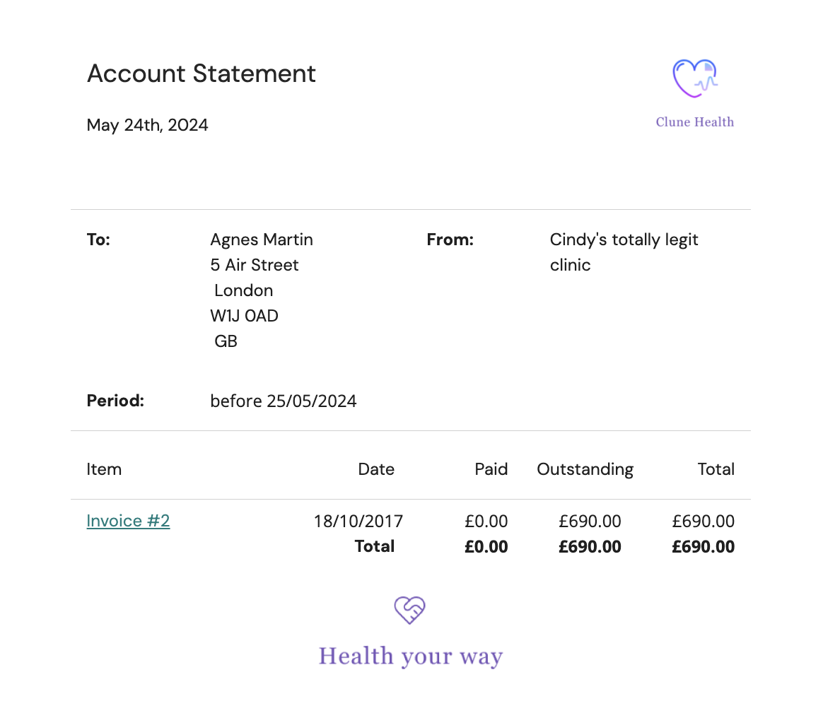Click the Paid column header
This screenshot has height=701, width=823.
(491, 469)
